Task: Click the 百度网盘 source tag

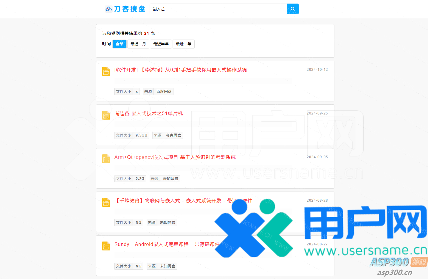Action: coord(164,92)
